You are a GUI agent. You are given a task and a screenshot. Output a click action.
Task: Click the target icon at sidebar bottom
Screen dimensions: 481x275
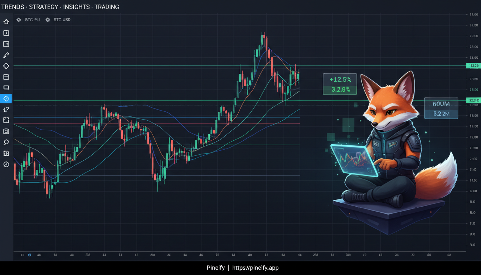point(6,164)
